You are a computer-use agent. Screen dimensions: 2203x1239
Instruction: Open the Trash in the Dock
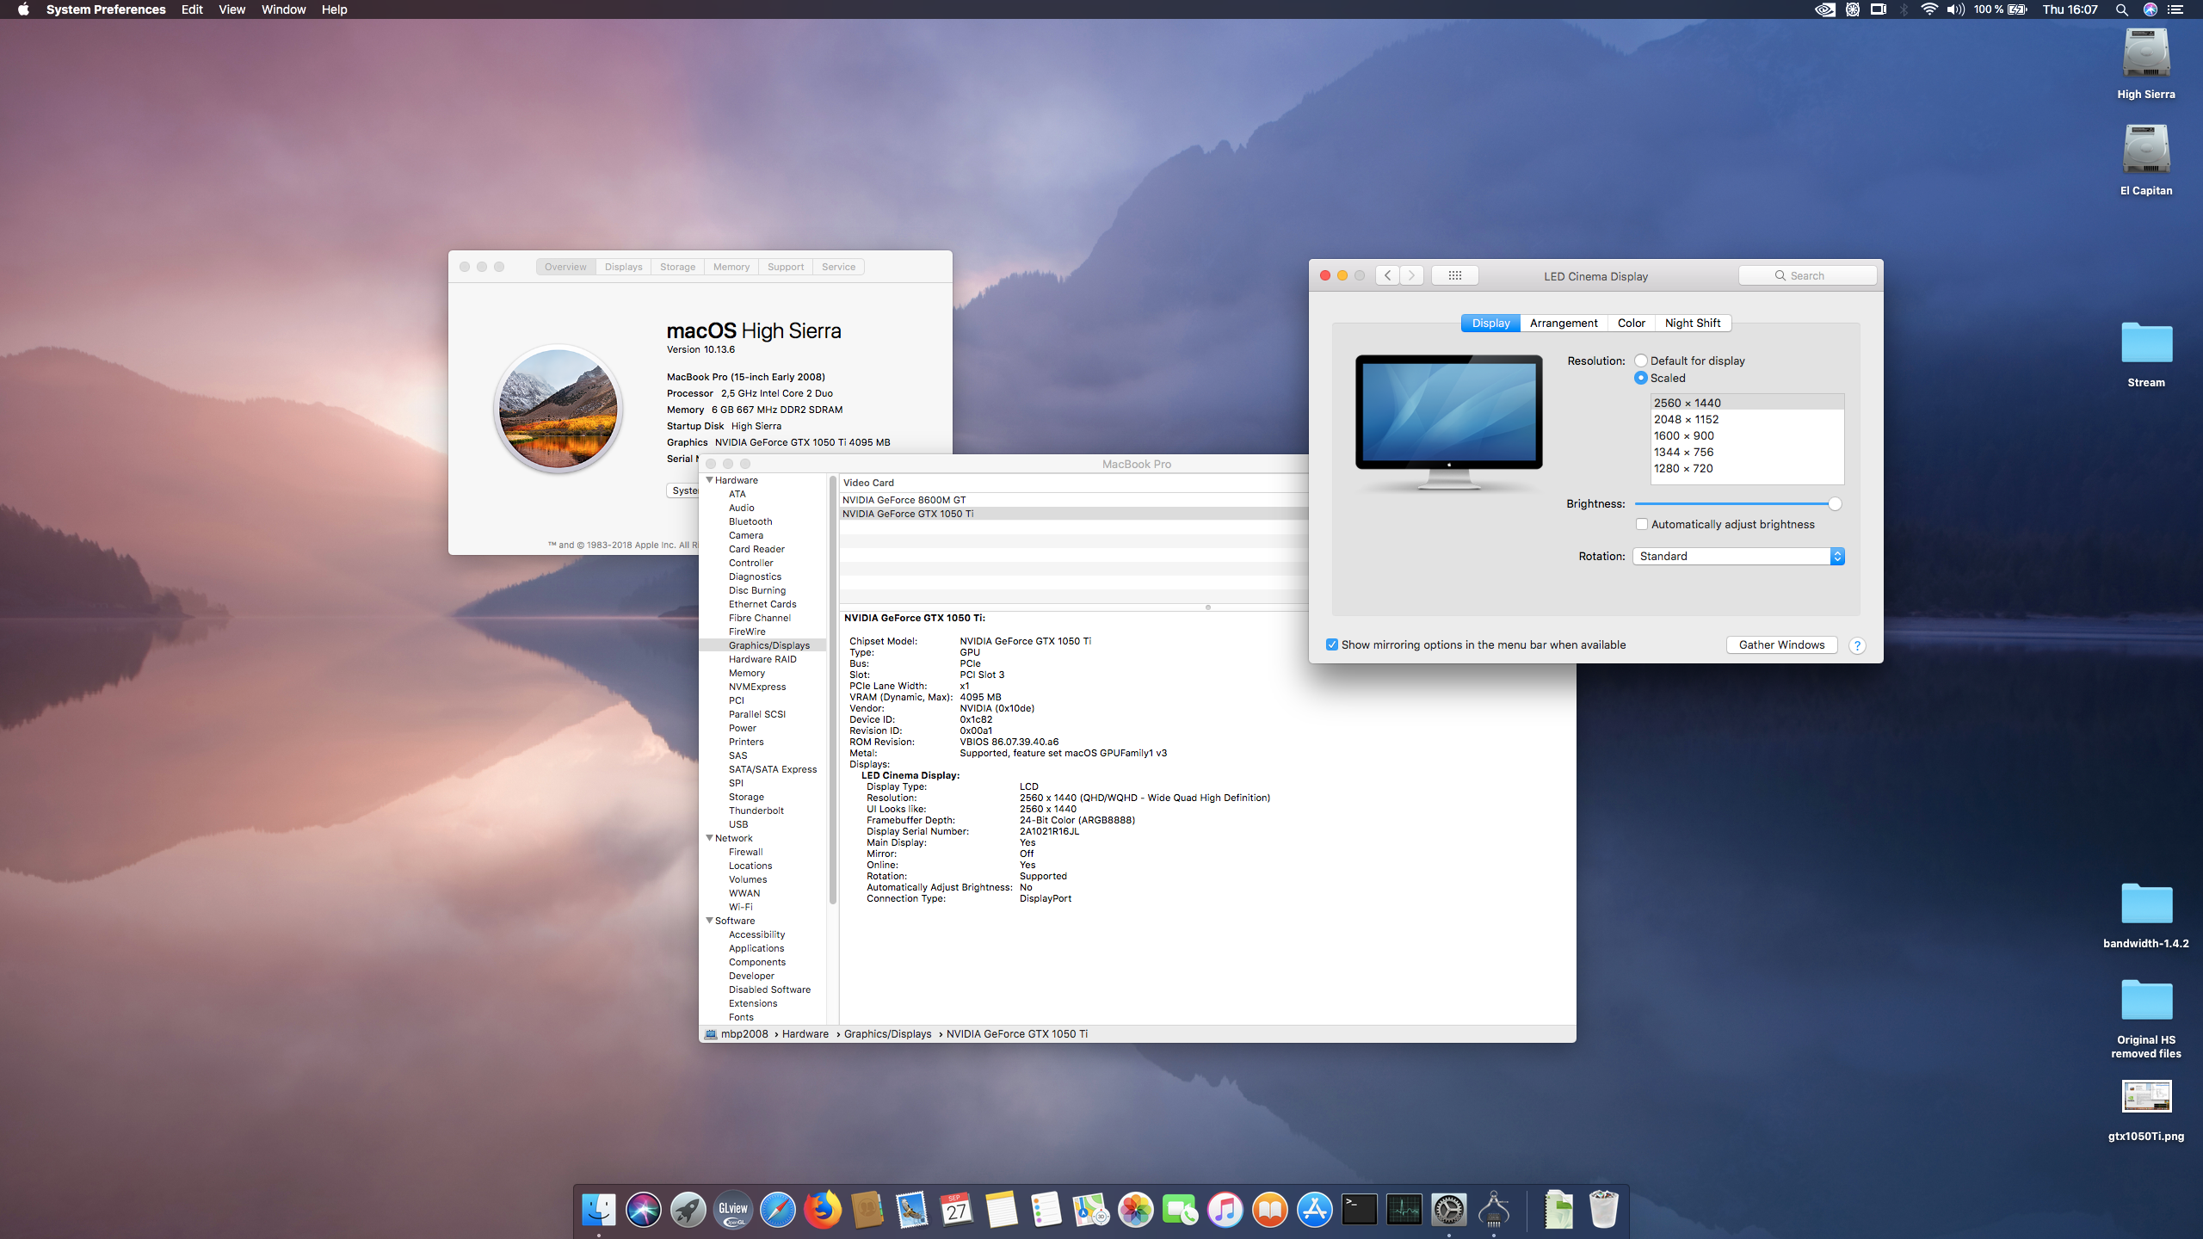click(1603, 1210)
